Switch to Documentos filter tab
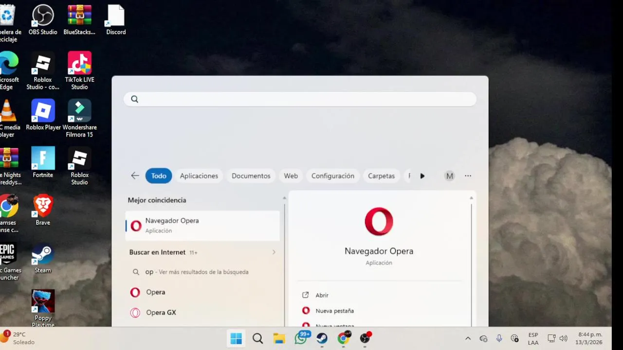Screen dimensions: 623x350 [x=251, y=176]
